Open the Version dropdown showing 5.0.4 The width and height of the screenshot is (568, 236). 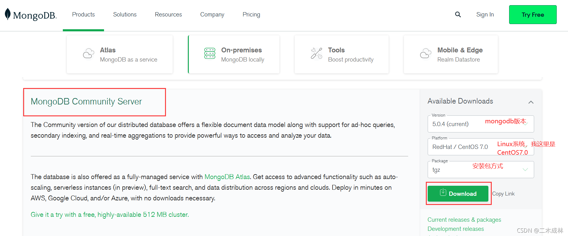481,124
